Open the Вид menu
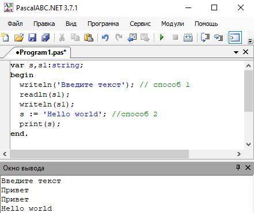The image size is (254, 213). click(71, 24)
